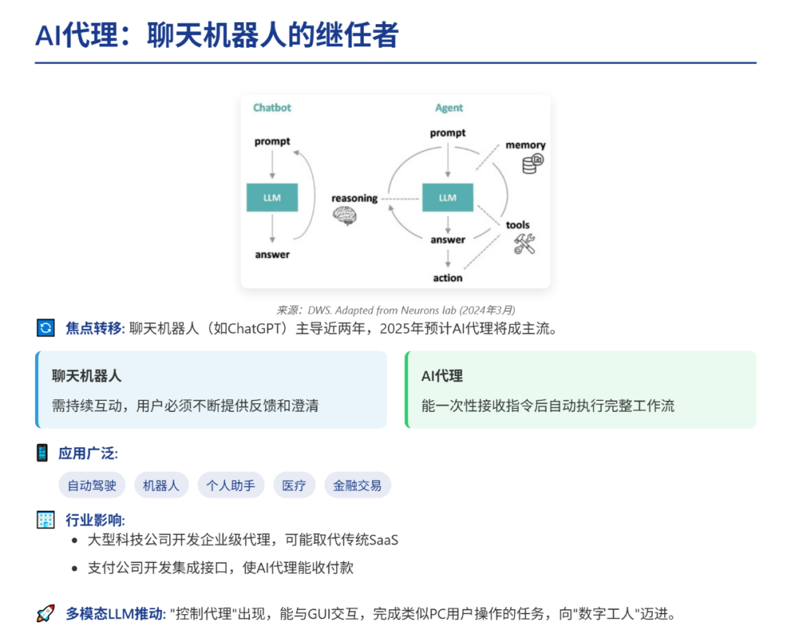Click bullet 支付公司开发集成接口
Viewport: 791px width, 634px height.
point(220,568)
